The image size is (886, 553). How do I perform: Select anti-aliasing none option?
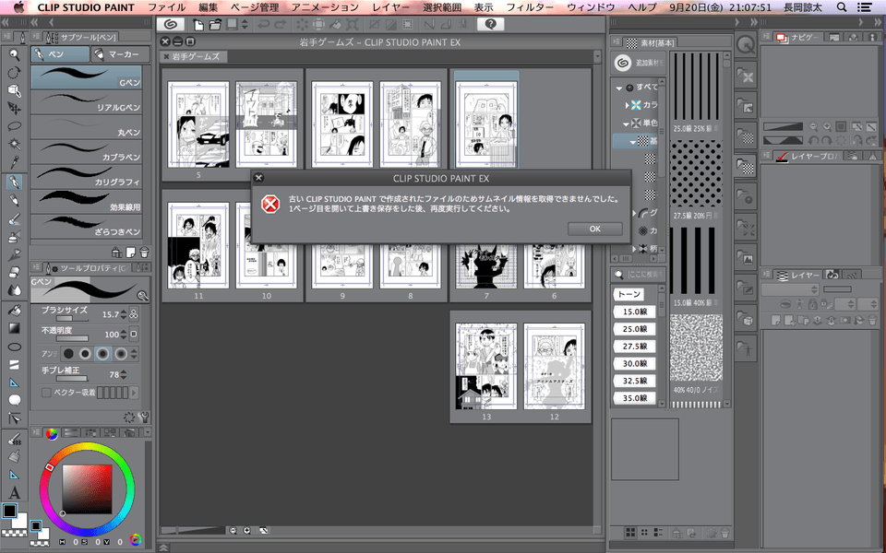[x=67, y=354]
